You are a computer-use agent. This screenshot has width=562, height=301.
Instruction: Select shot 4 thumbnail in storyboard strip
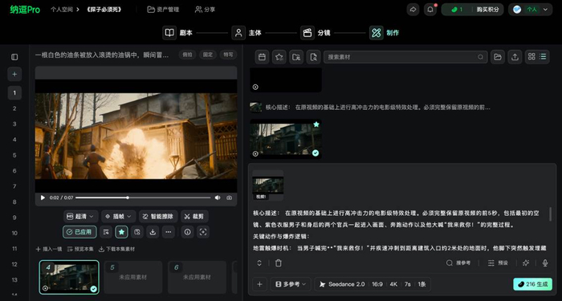click(x=69, y=278)
